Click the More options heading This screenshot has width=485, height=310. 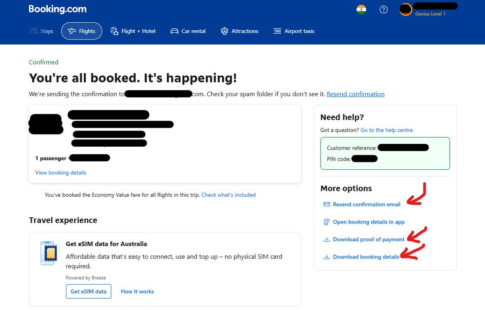coord(346,188)
